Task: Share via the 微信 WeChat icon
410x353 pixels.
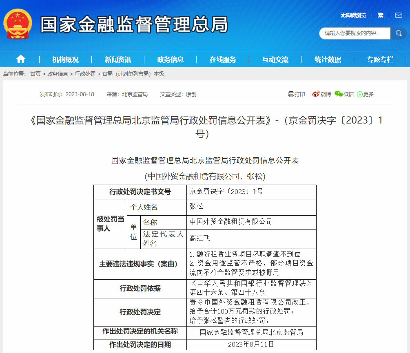Action: (339, 94)
